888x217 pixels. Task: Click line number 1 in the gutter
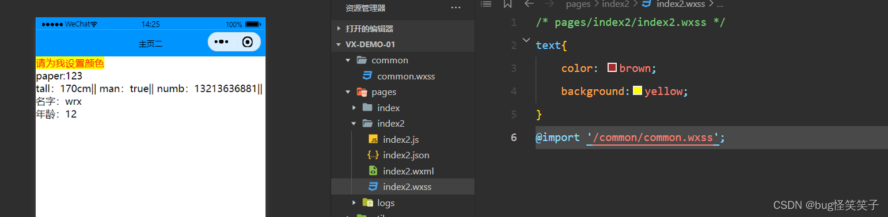tap(514, 22)
